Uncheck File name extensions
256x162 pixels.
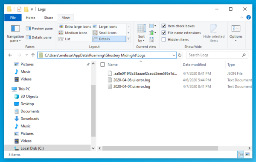pos(163,32)
